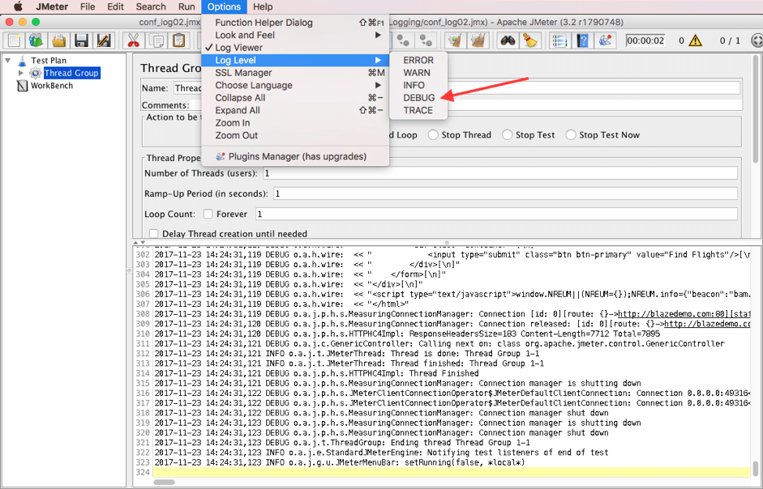Click the New test plan toolbar icon
Viewport: 763px width, 489px height.
click(14, 40)
